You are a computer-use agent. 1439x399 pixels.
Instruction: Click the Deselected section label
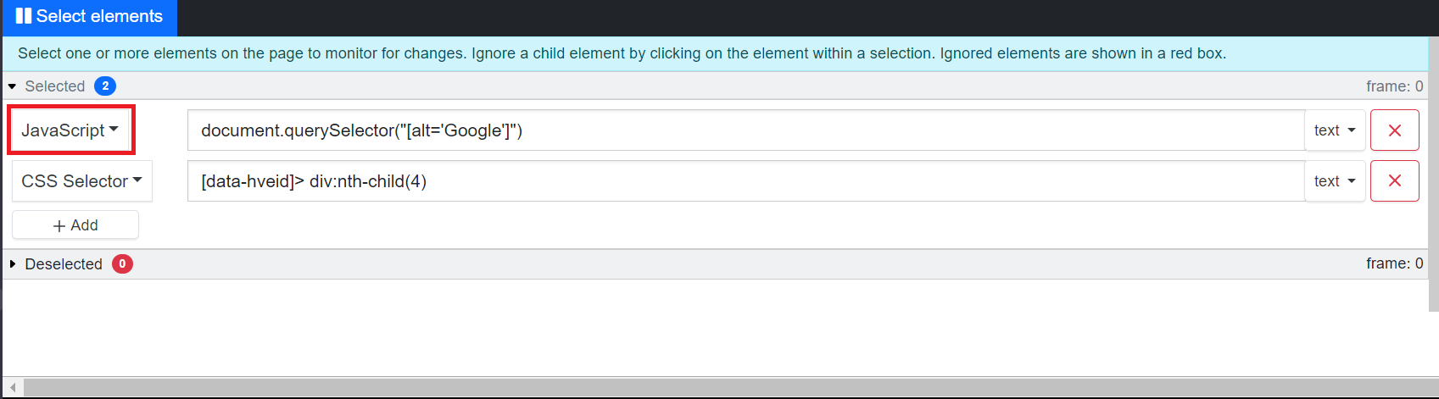64,264
